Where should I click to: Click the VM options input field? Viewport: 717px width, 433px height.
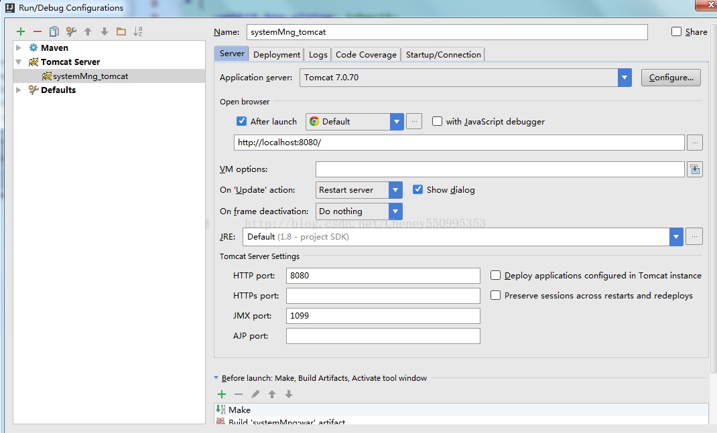pyautogui.click(x=500, y=169)
